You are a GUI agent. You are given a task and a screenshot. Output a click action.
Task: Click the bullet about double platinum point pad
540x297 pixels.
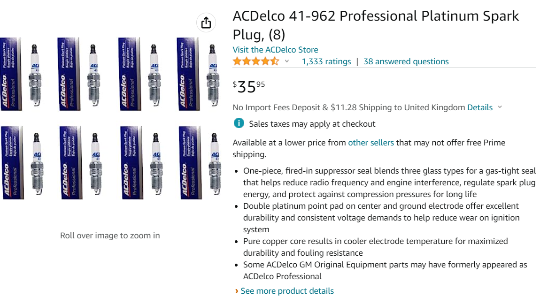381,218
